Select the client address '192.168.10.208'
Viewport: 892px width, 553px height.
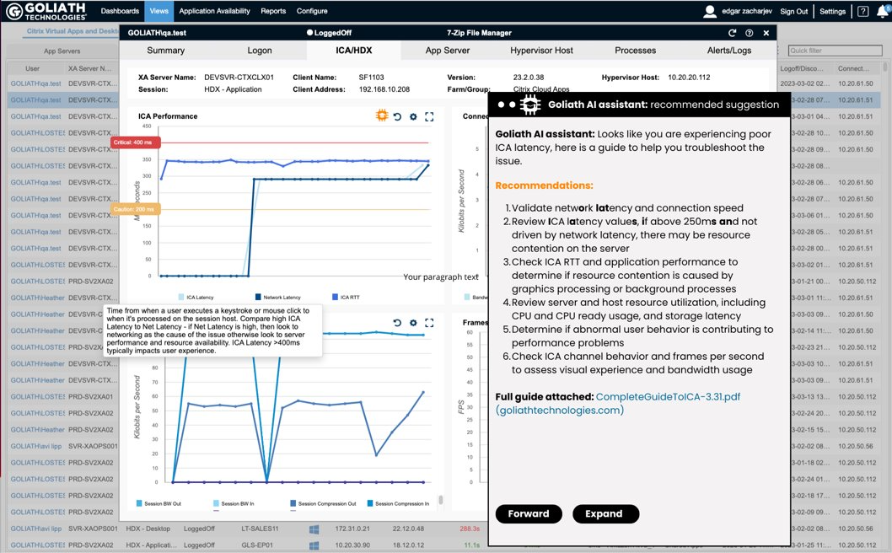(384, 89)
